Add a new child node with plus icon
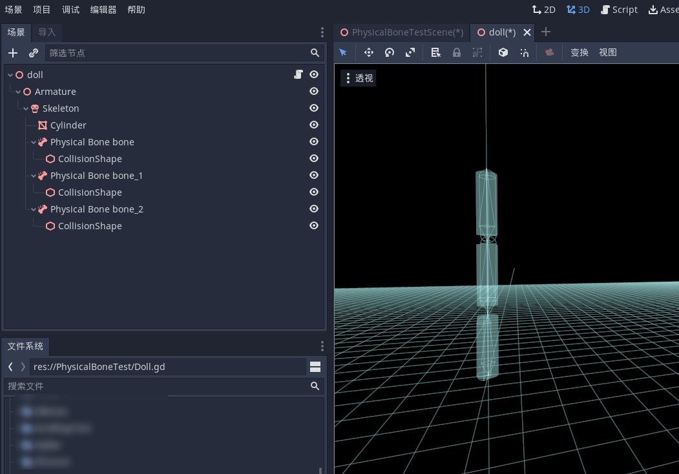 point(13,53)
